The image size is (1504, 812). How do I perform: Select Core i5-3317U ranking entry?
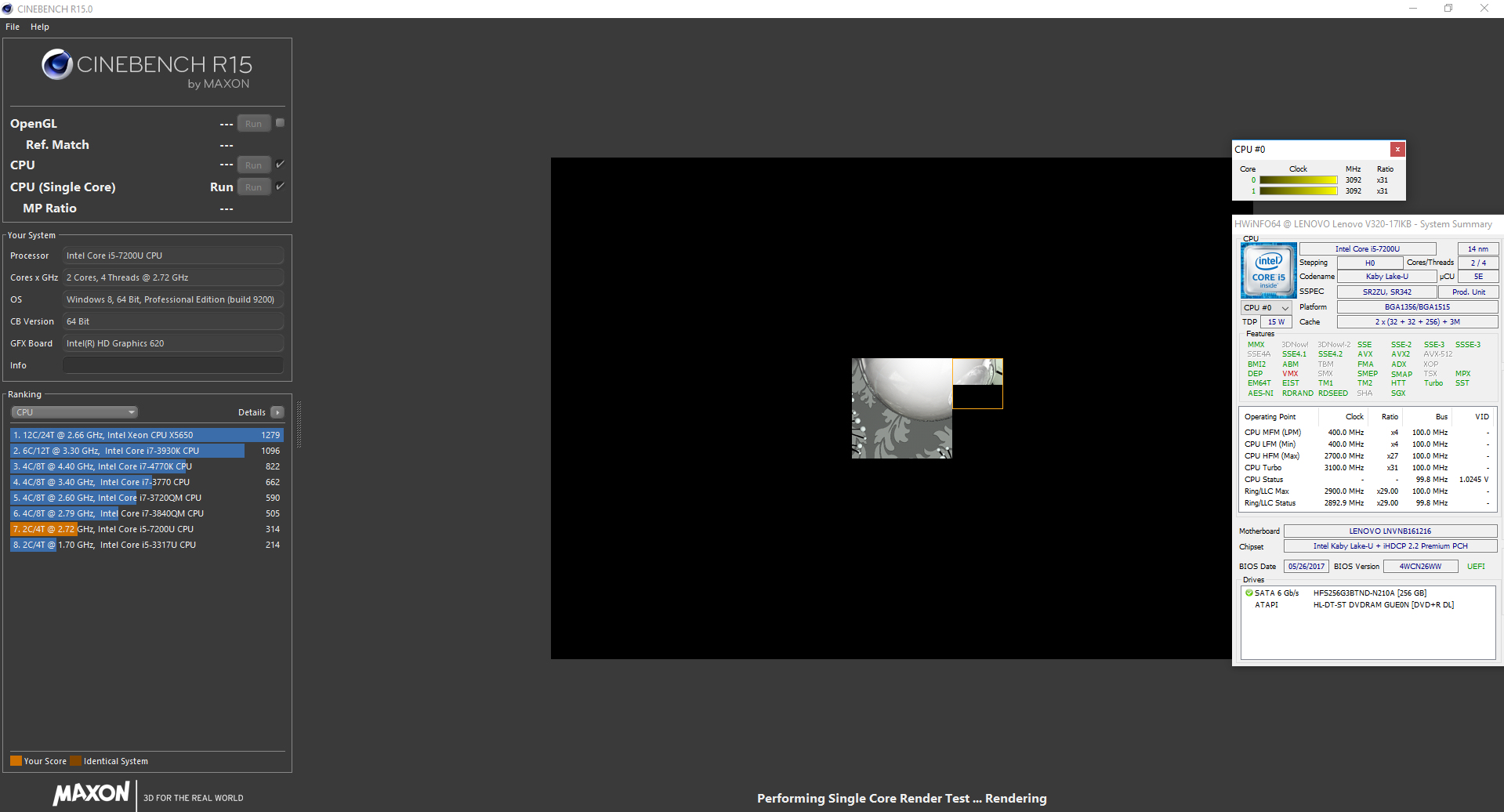[x=147, y=545]
